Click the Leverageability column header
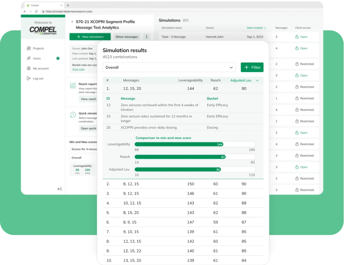The image size is (344, 265). point(191,80)
